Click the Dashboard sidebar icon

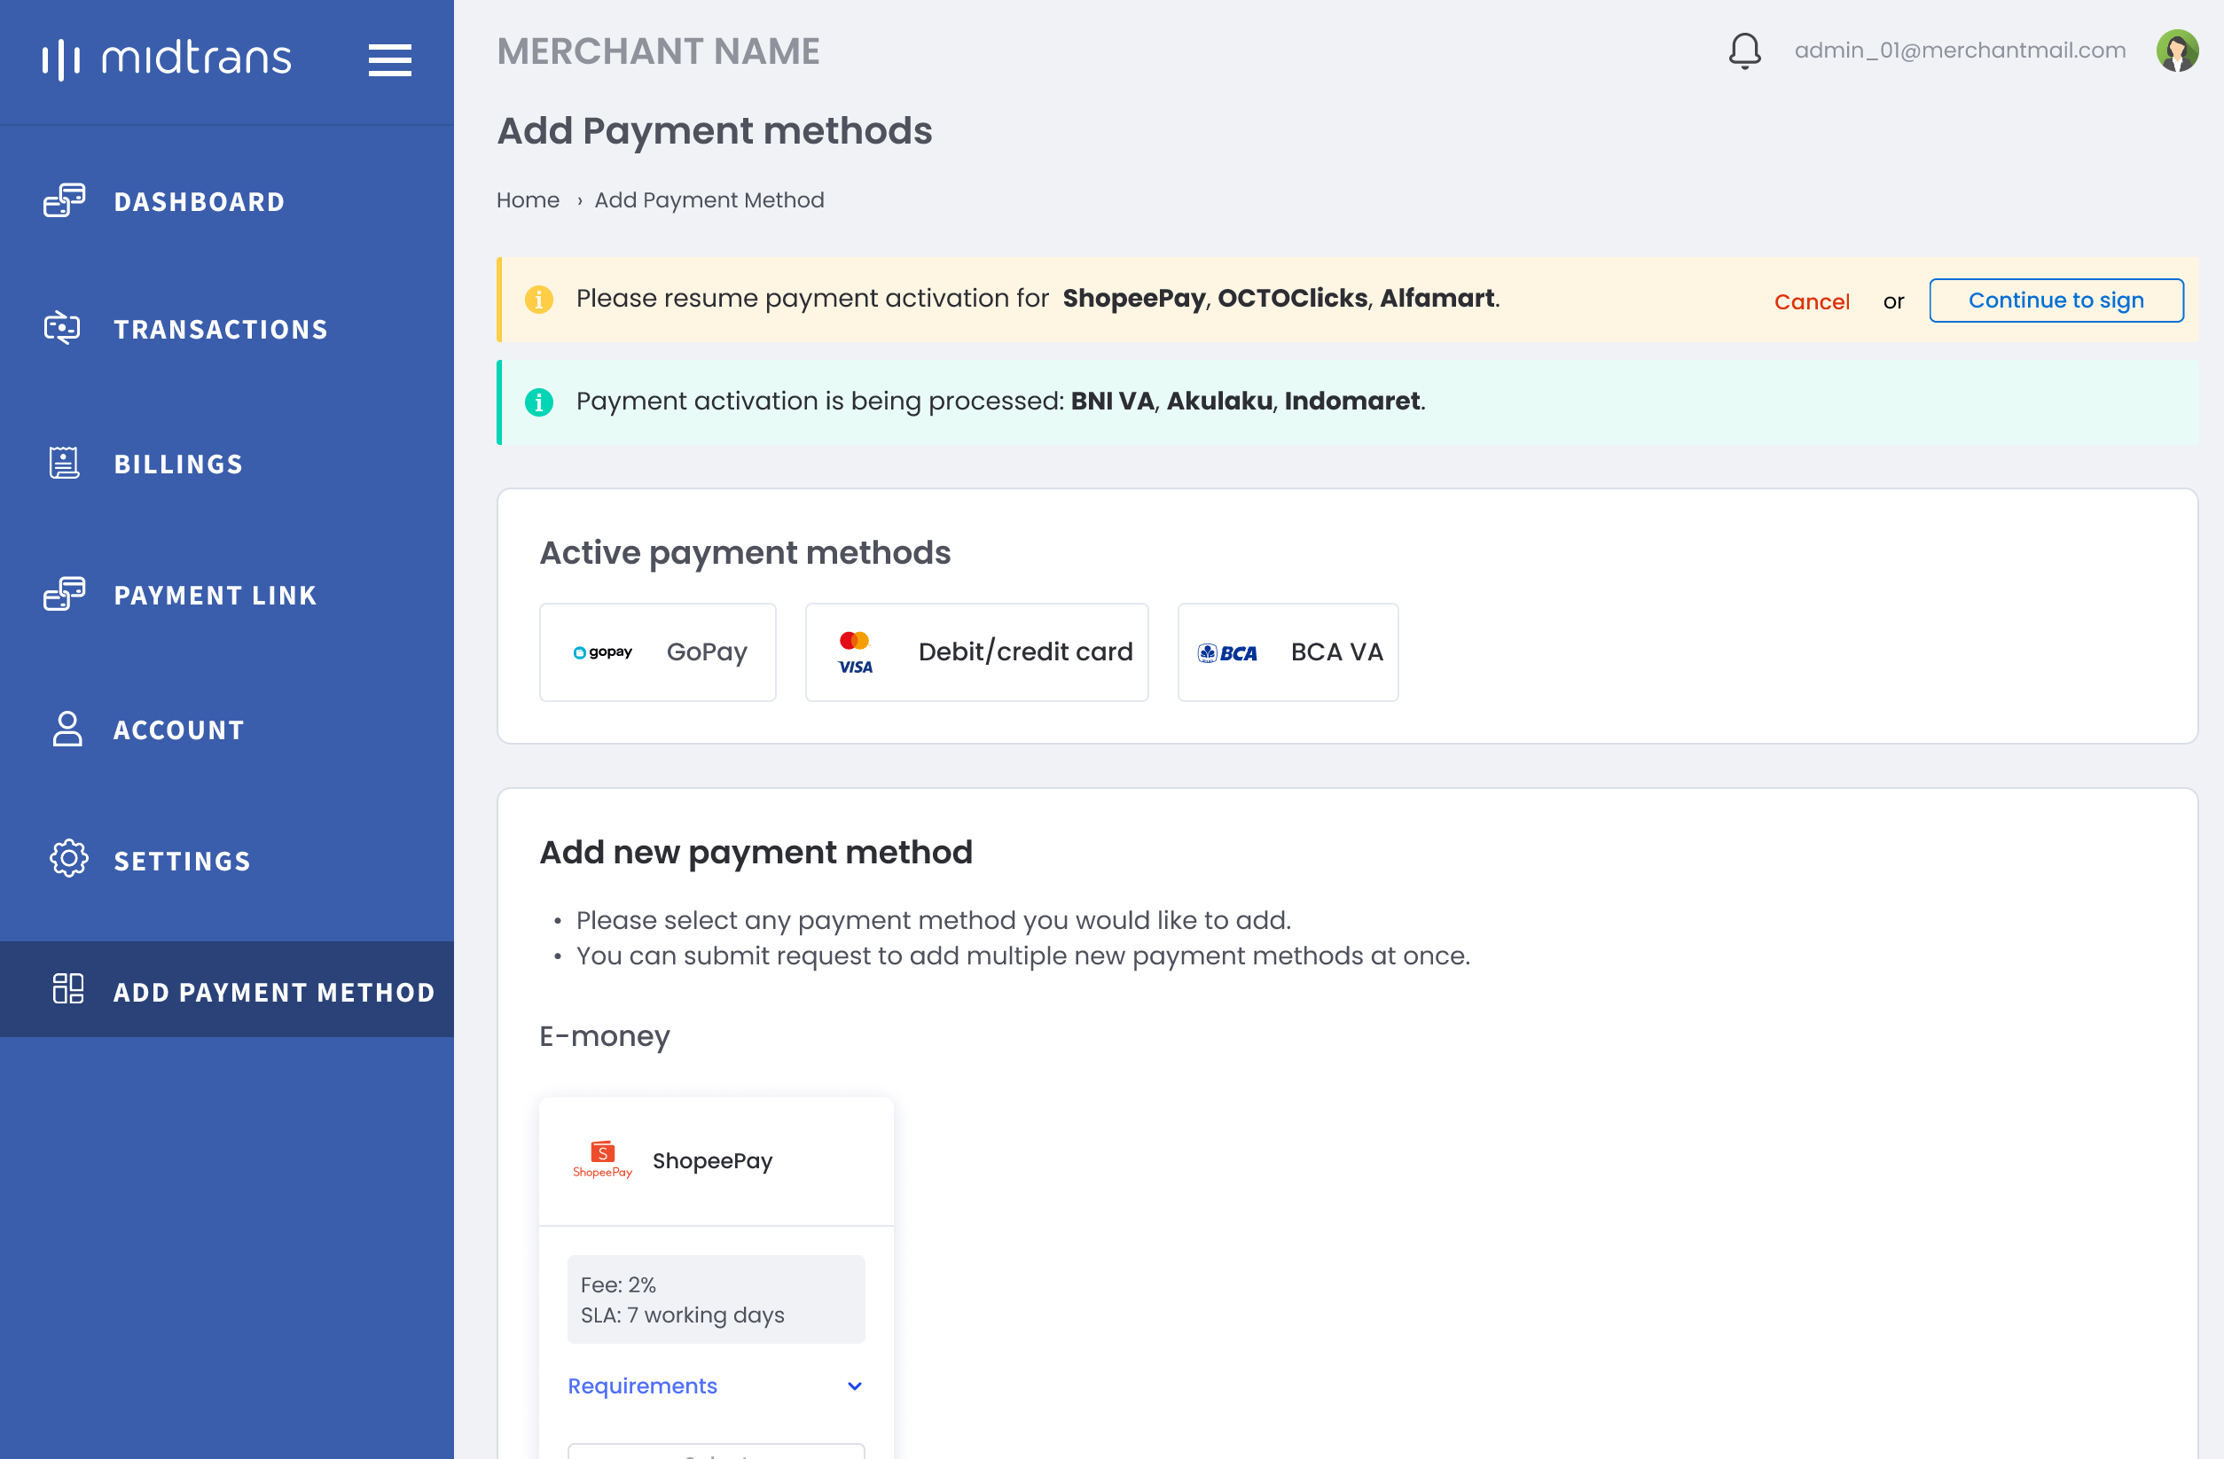(x=65, y=201)
